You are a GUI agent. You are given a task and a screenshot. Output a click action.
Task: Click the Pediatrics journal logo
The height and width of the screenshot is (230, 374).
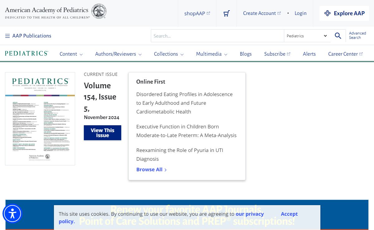point(26,53)
